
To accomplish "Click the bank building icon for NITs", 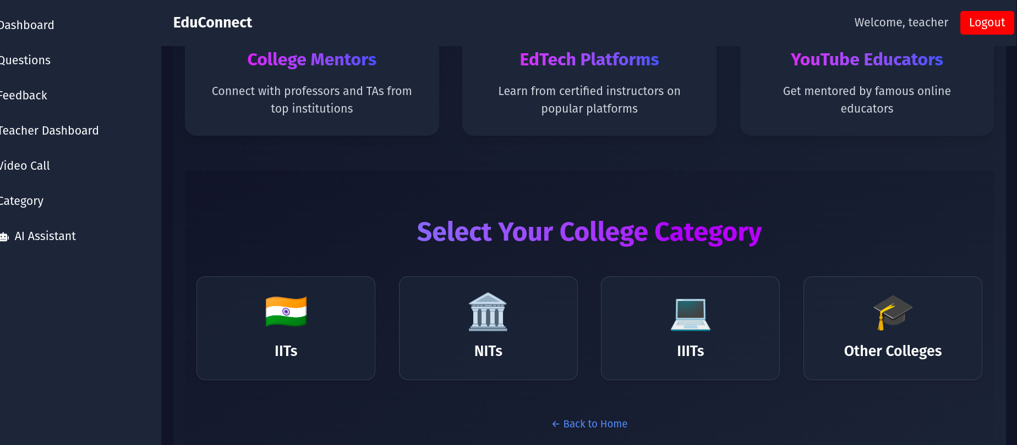I will pos(488,311).
